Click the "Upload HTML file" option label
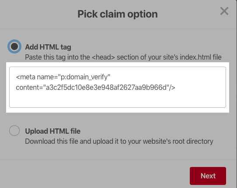This screenshot has width=237, height=188. (52, 131)
